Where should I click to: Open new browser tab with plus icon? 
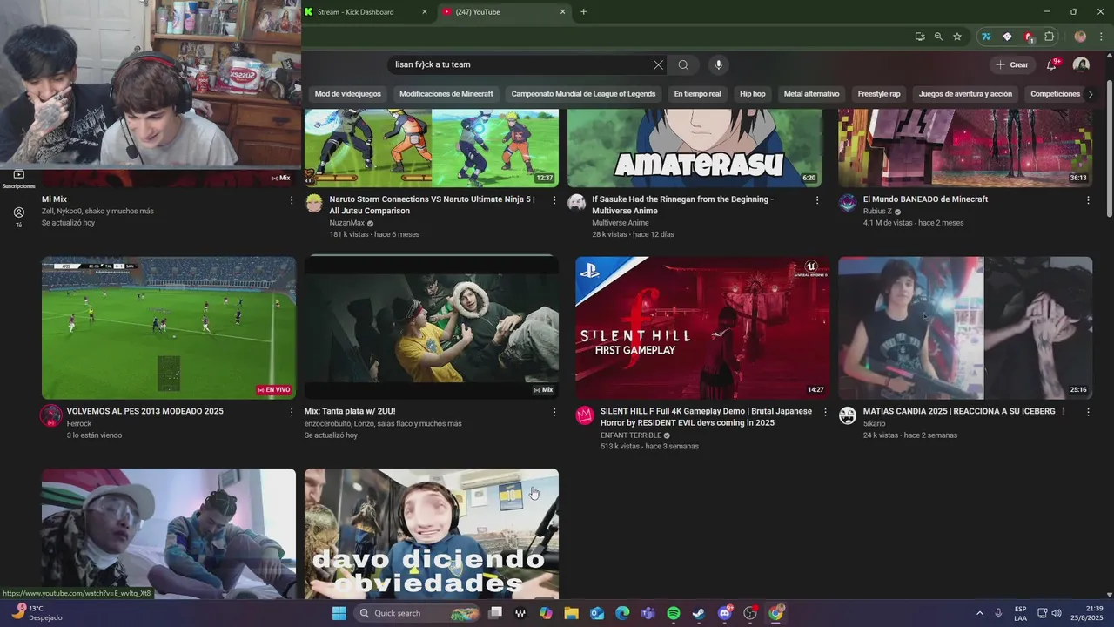click(583, 12)
